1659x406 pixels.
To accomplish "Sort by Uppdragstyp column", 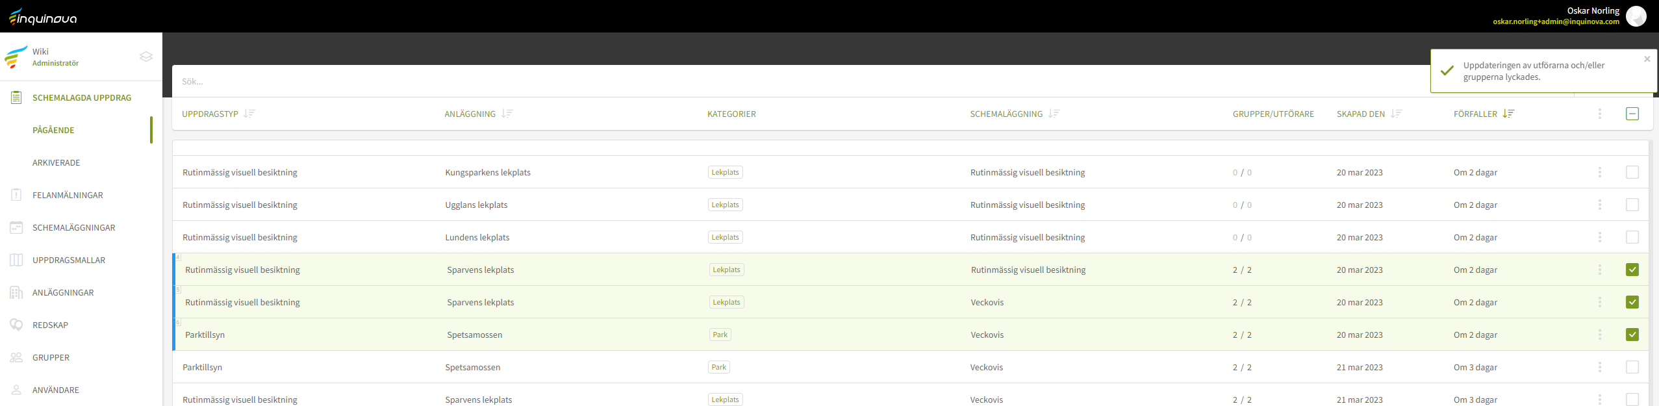I will tap(249, 114).
